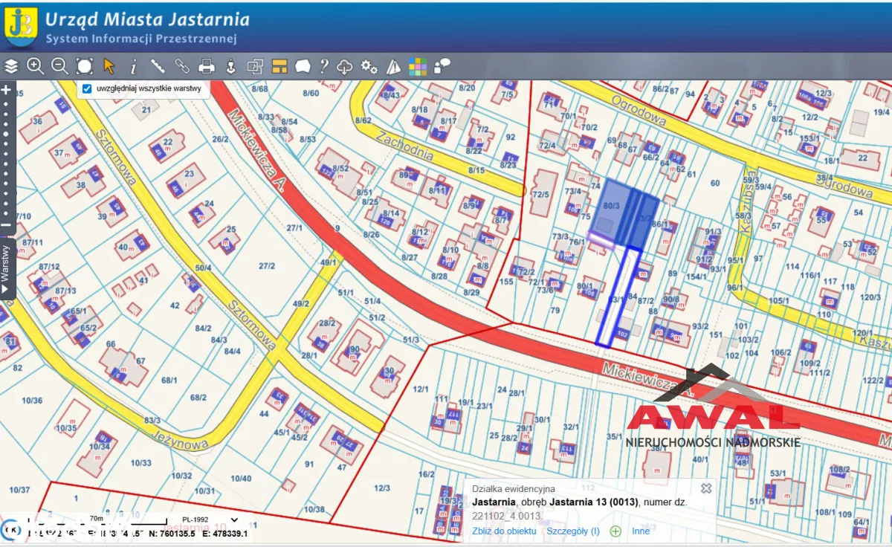Close the parcel info popup

[x=706, y=488]
